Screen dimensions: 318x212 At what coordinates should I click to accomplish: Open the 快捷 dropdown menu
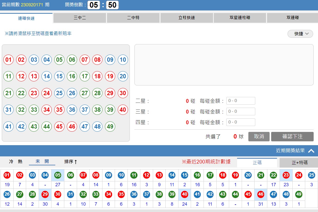(300, 34)
